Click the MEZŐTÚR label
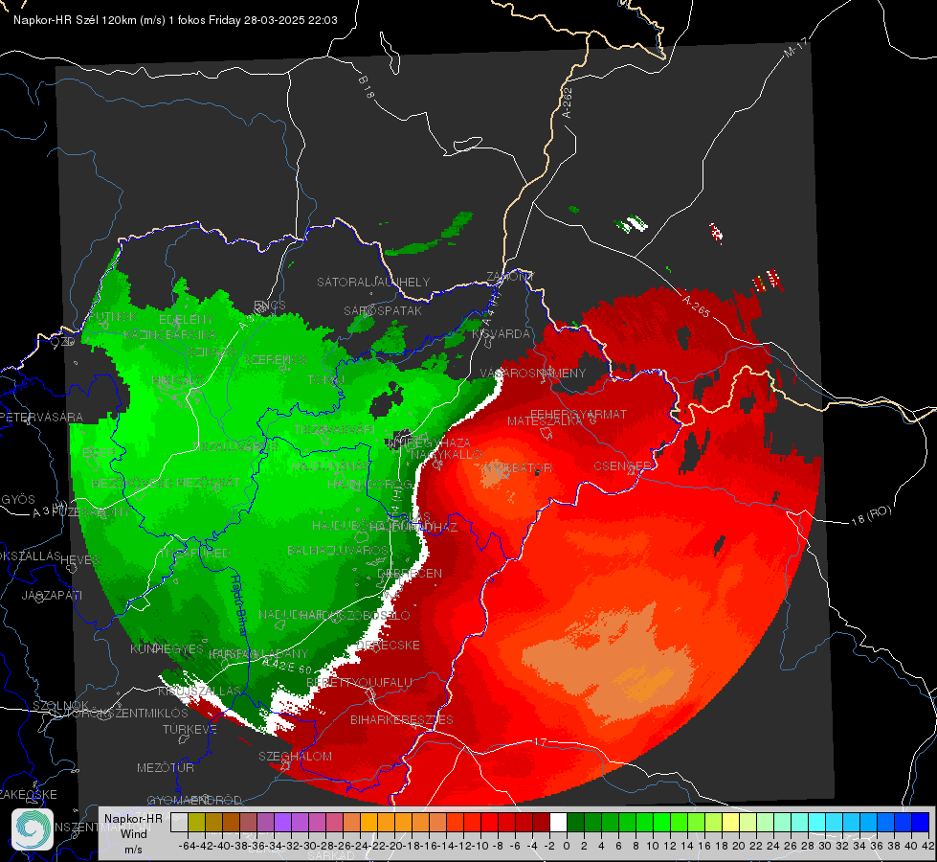The width and height of the screenshot is (937, 862). (166, 767)
